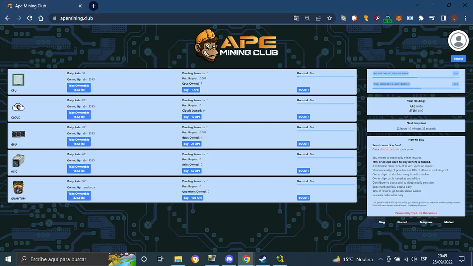Take Ownership of the Cloud pool
This screenshot has height=266, width=473.
[79, 115]
